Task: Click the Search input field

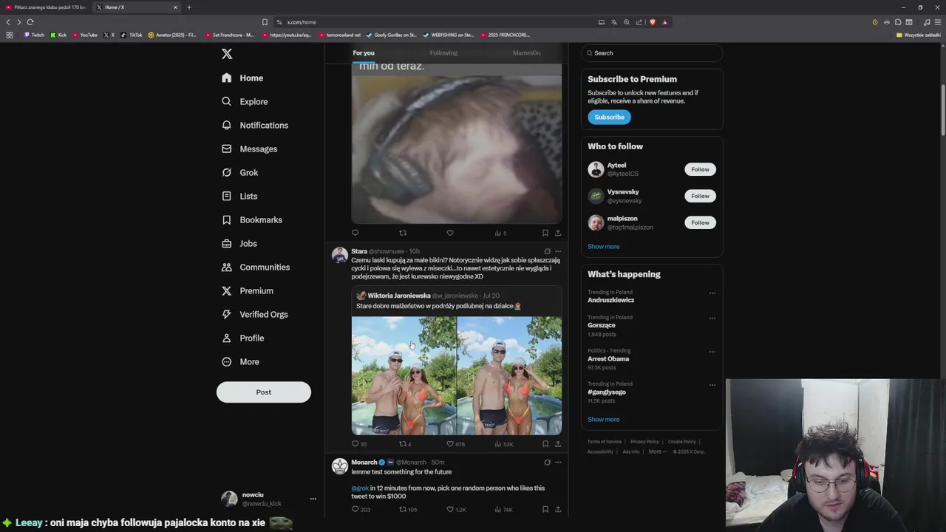Action: [x=651, y=53]
